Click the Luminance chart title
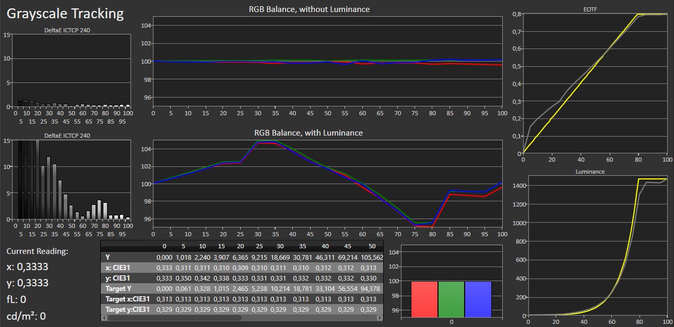 pos(589,172)
